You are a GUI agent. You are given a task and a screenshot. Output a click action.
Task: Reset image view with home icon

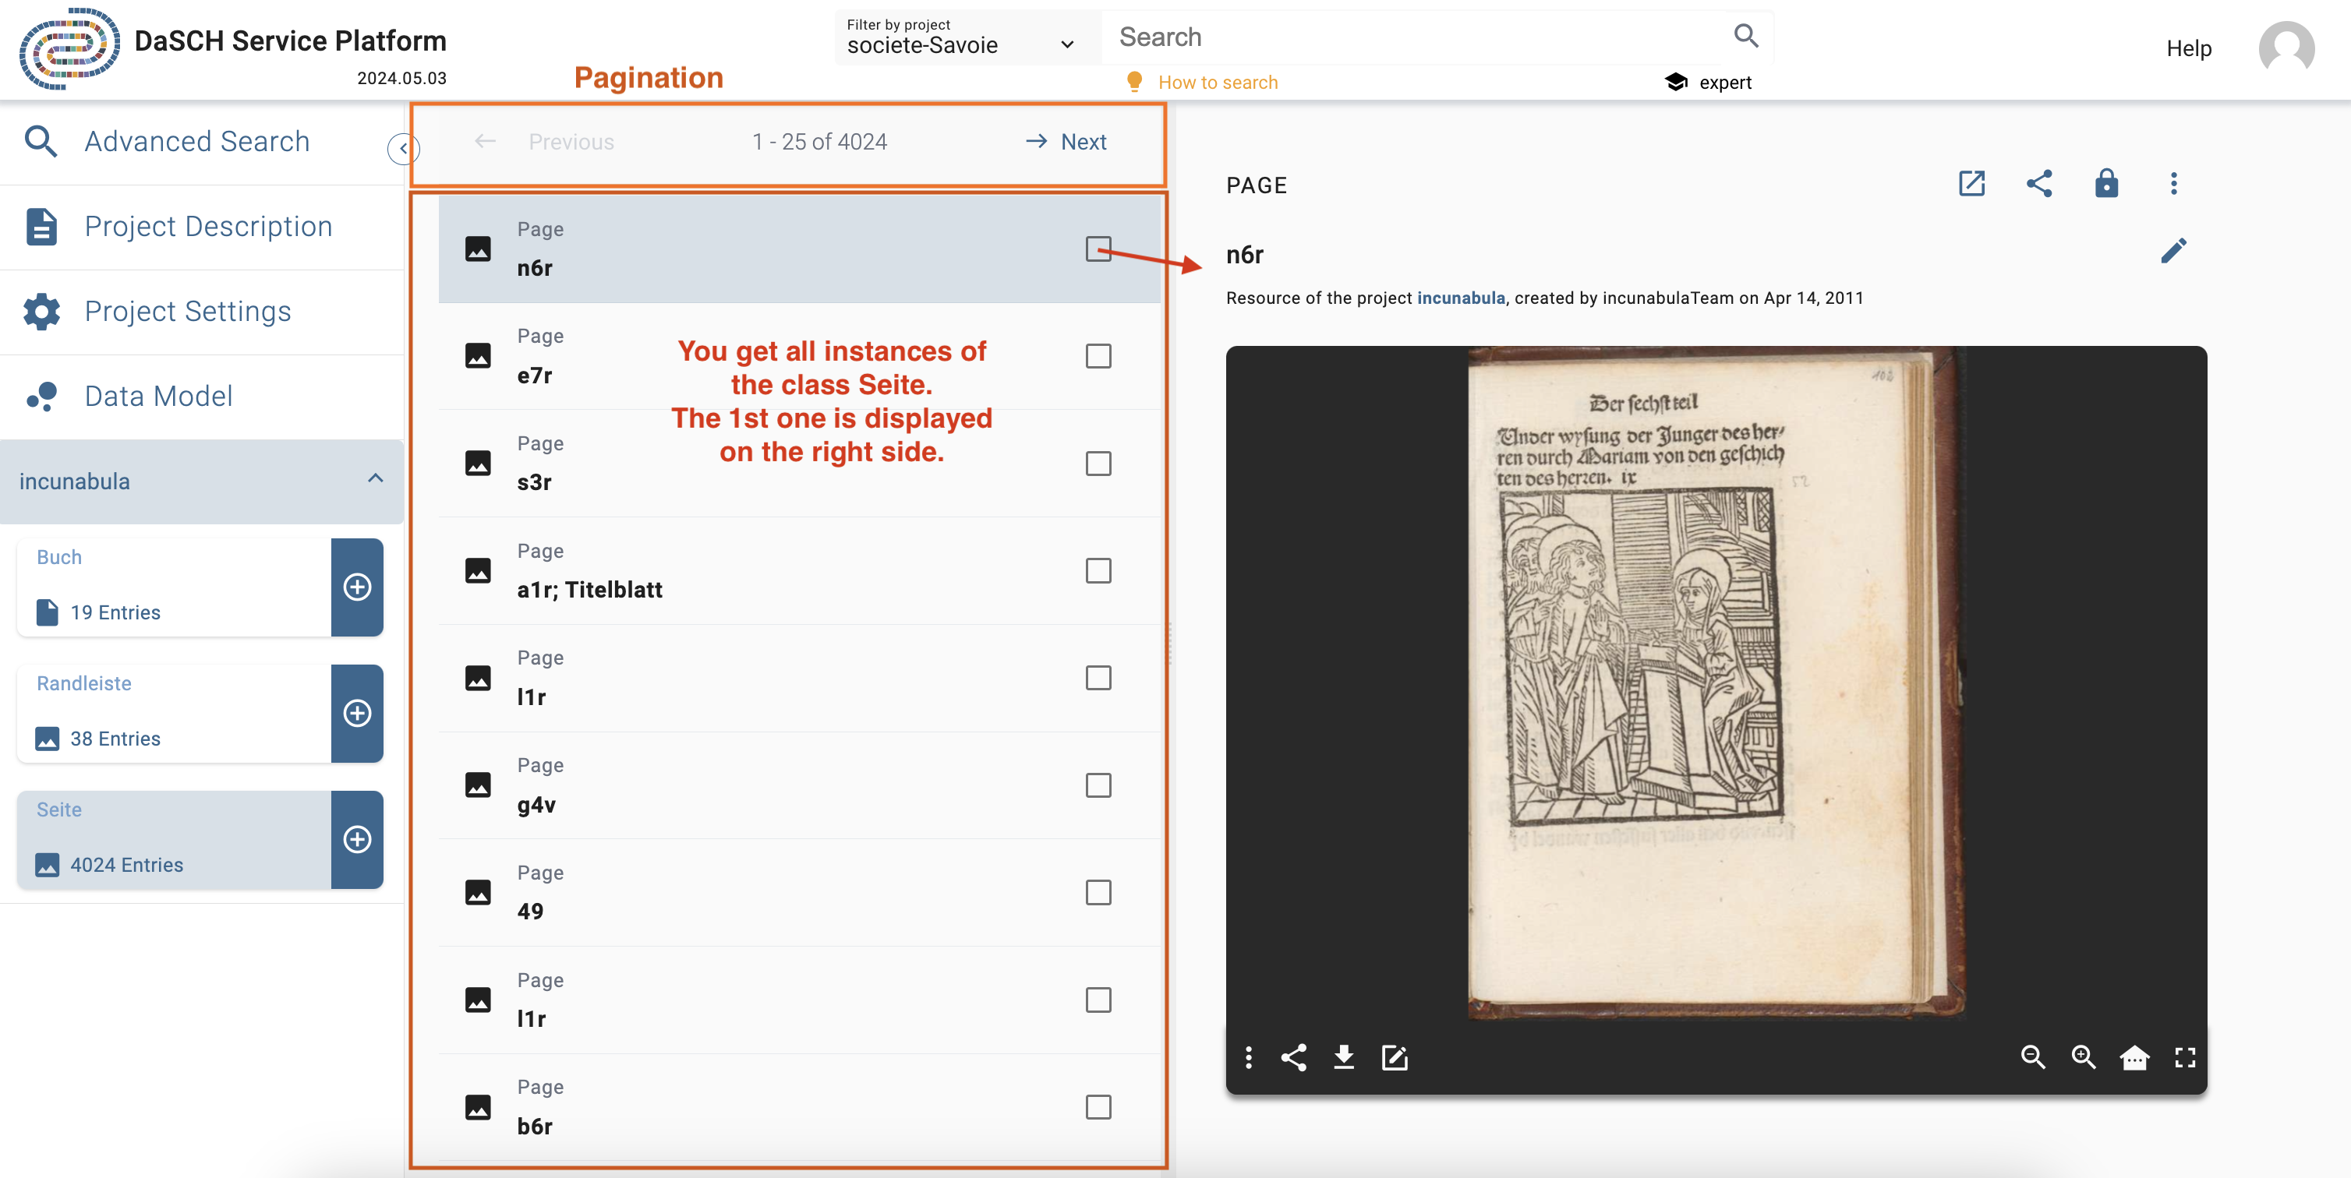click(x=2134, y=1057)
